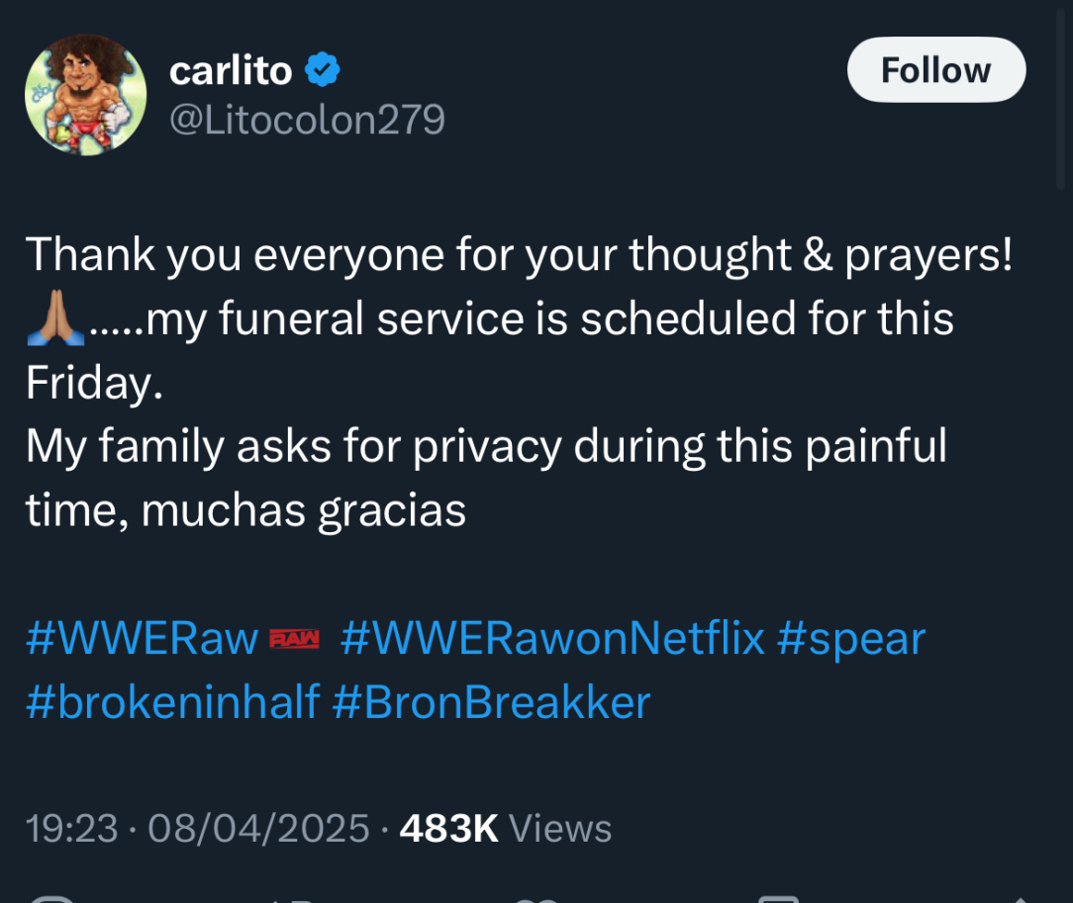The height and width of the screenshot is (903, 1073).
Task: Select the #spear hashtag
Action: (851, 638)
